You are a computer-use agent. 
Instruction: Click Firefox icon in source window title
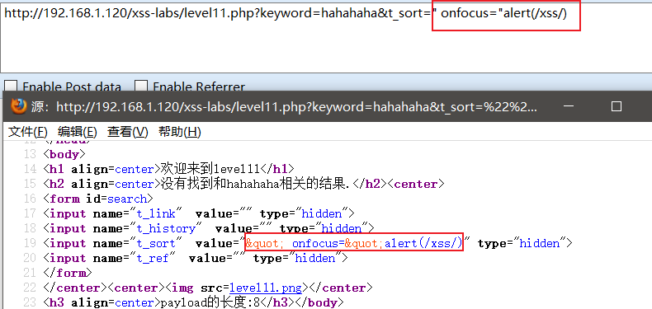pyautogui.click(x=18, y=107)
